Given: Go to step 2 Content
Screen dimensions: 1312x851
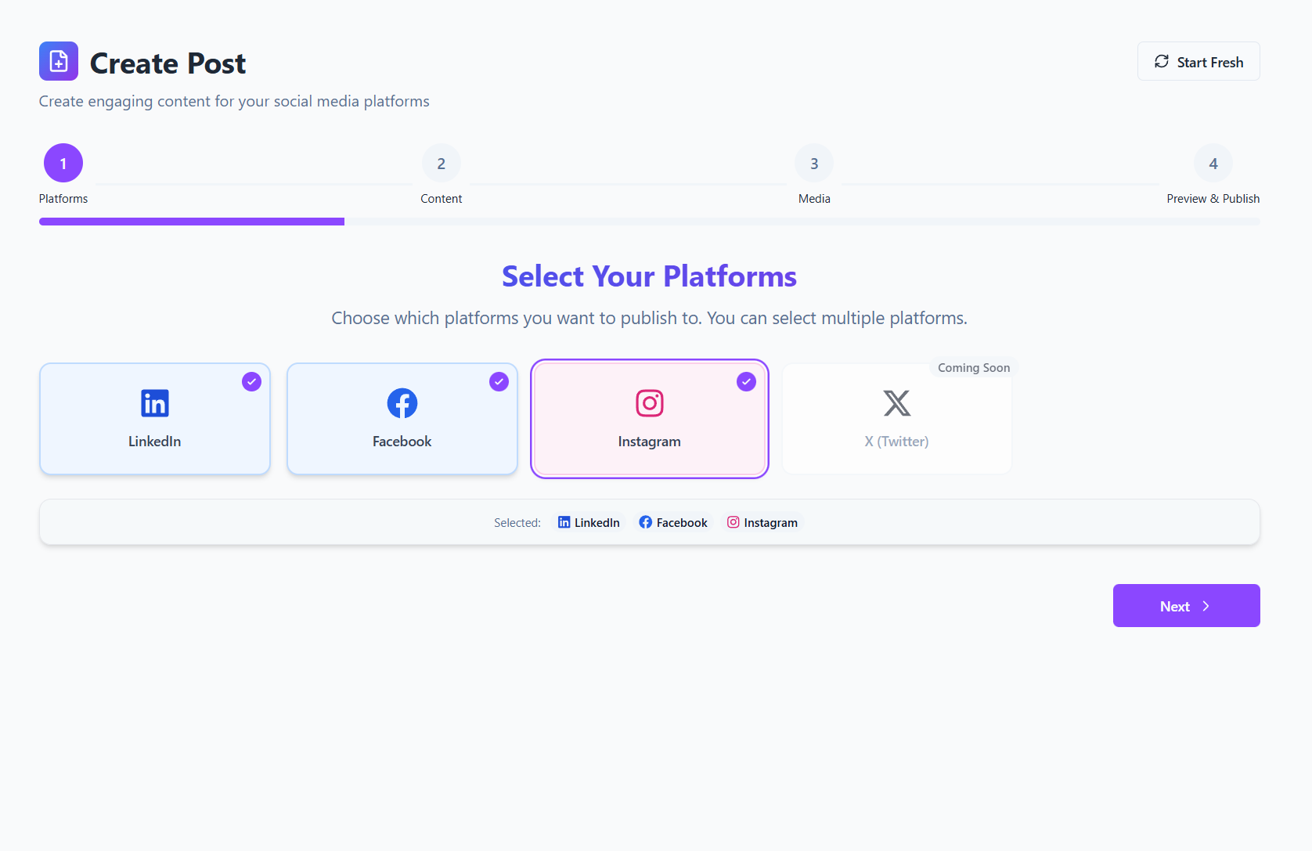Looking at the screenshot, I should tap(442, 164).
